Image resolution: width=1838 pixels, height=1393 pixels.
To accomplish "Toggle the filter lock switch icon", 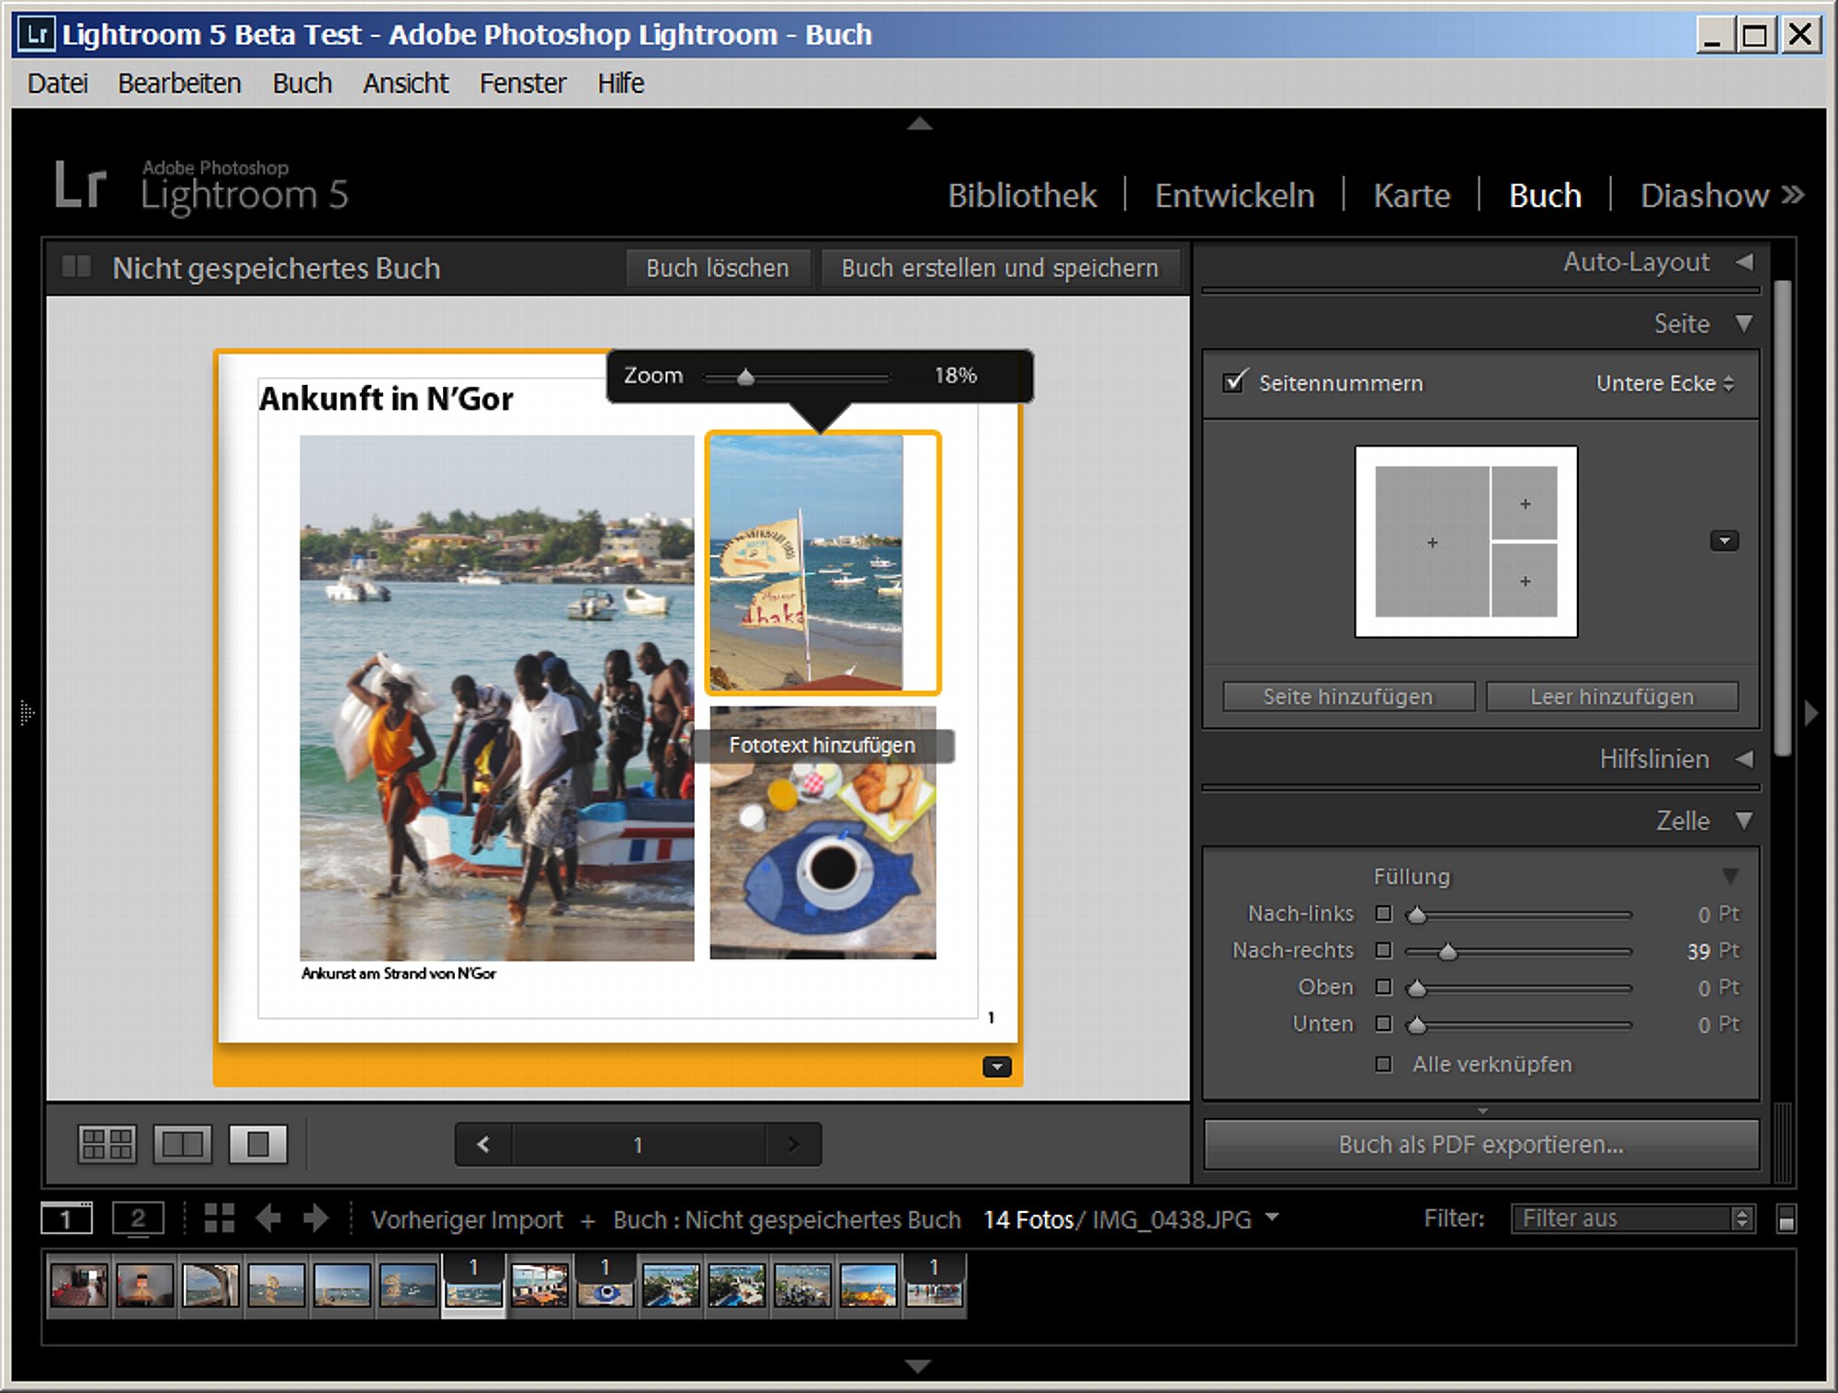I will coord(1786,1218).
